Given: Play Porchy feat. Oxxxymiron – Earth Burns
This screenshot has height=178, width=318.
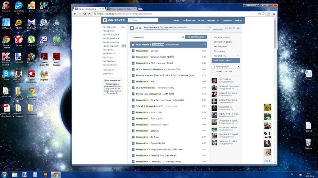Looking at the screenshot, I should 133,94.
